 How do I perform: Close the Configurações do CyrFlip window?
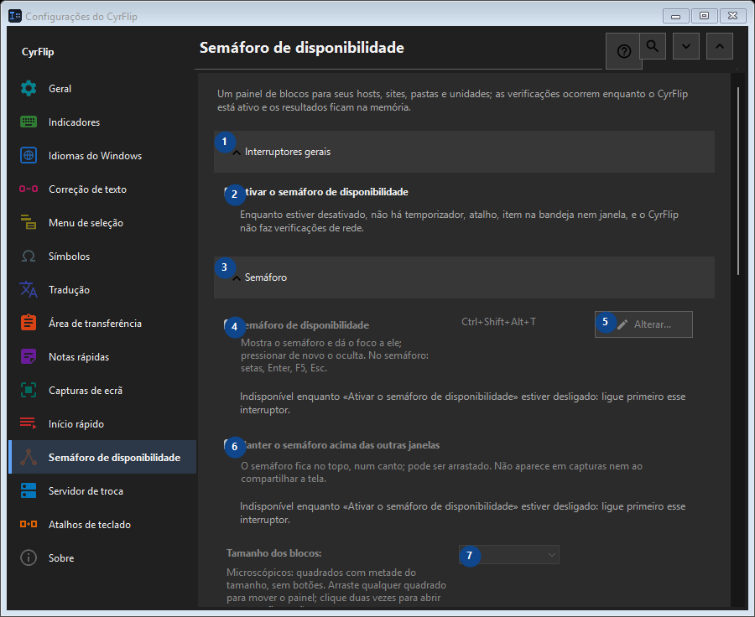(733, 16)
